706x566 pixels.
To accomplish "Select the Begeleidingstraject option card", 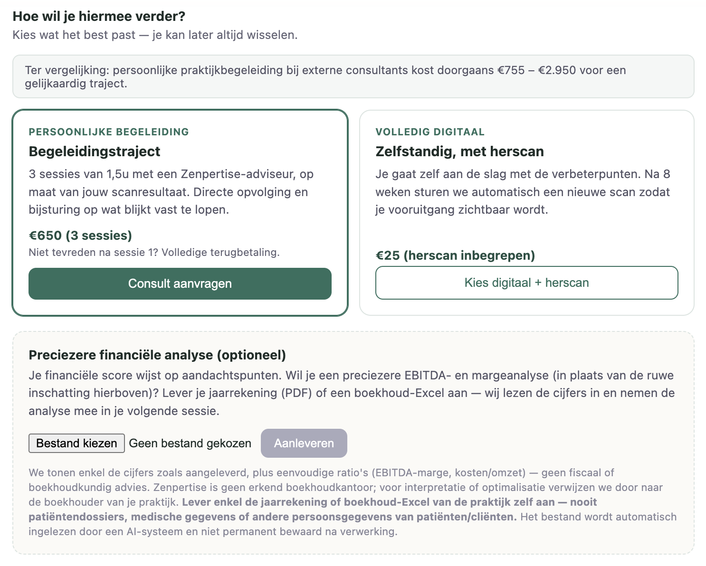I will tap(180, 213).
